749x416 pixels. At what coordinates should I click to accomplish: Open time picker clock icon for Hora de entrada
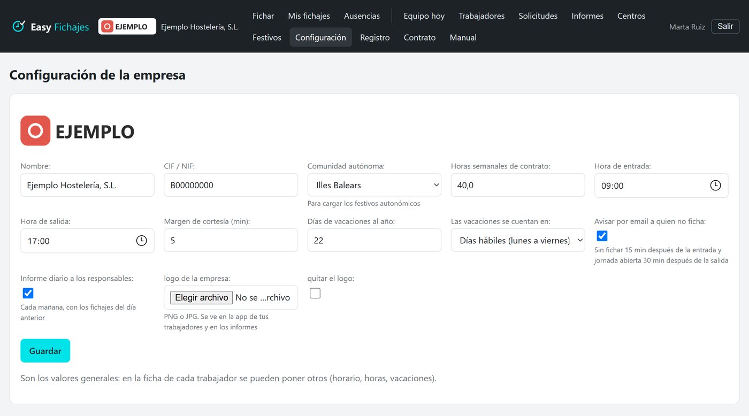coord(715,186)
